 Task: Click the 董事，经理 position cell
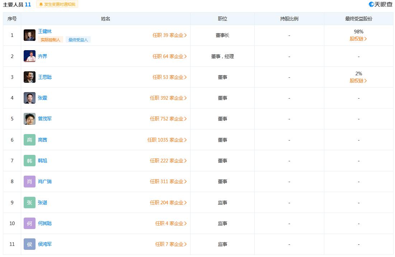point(222,56)
